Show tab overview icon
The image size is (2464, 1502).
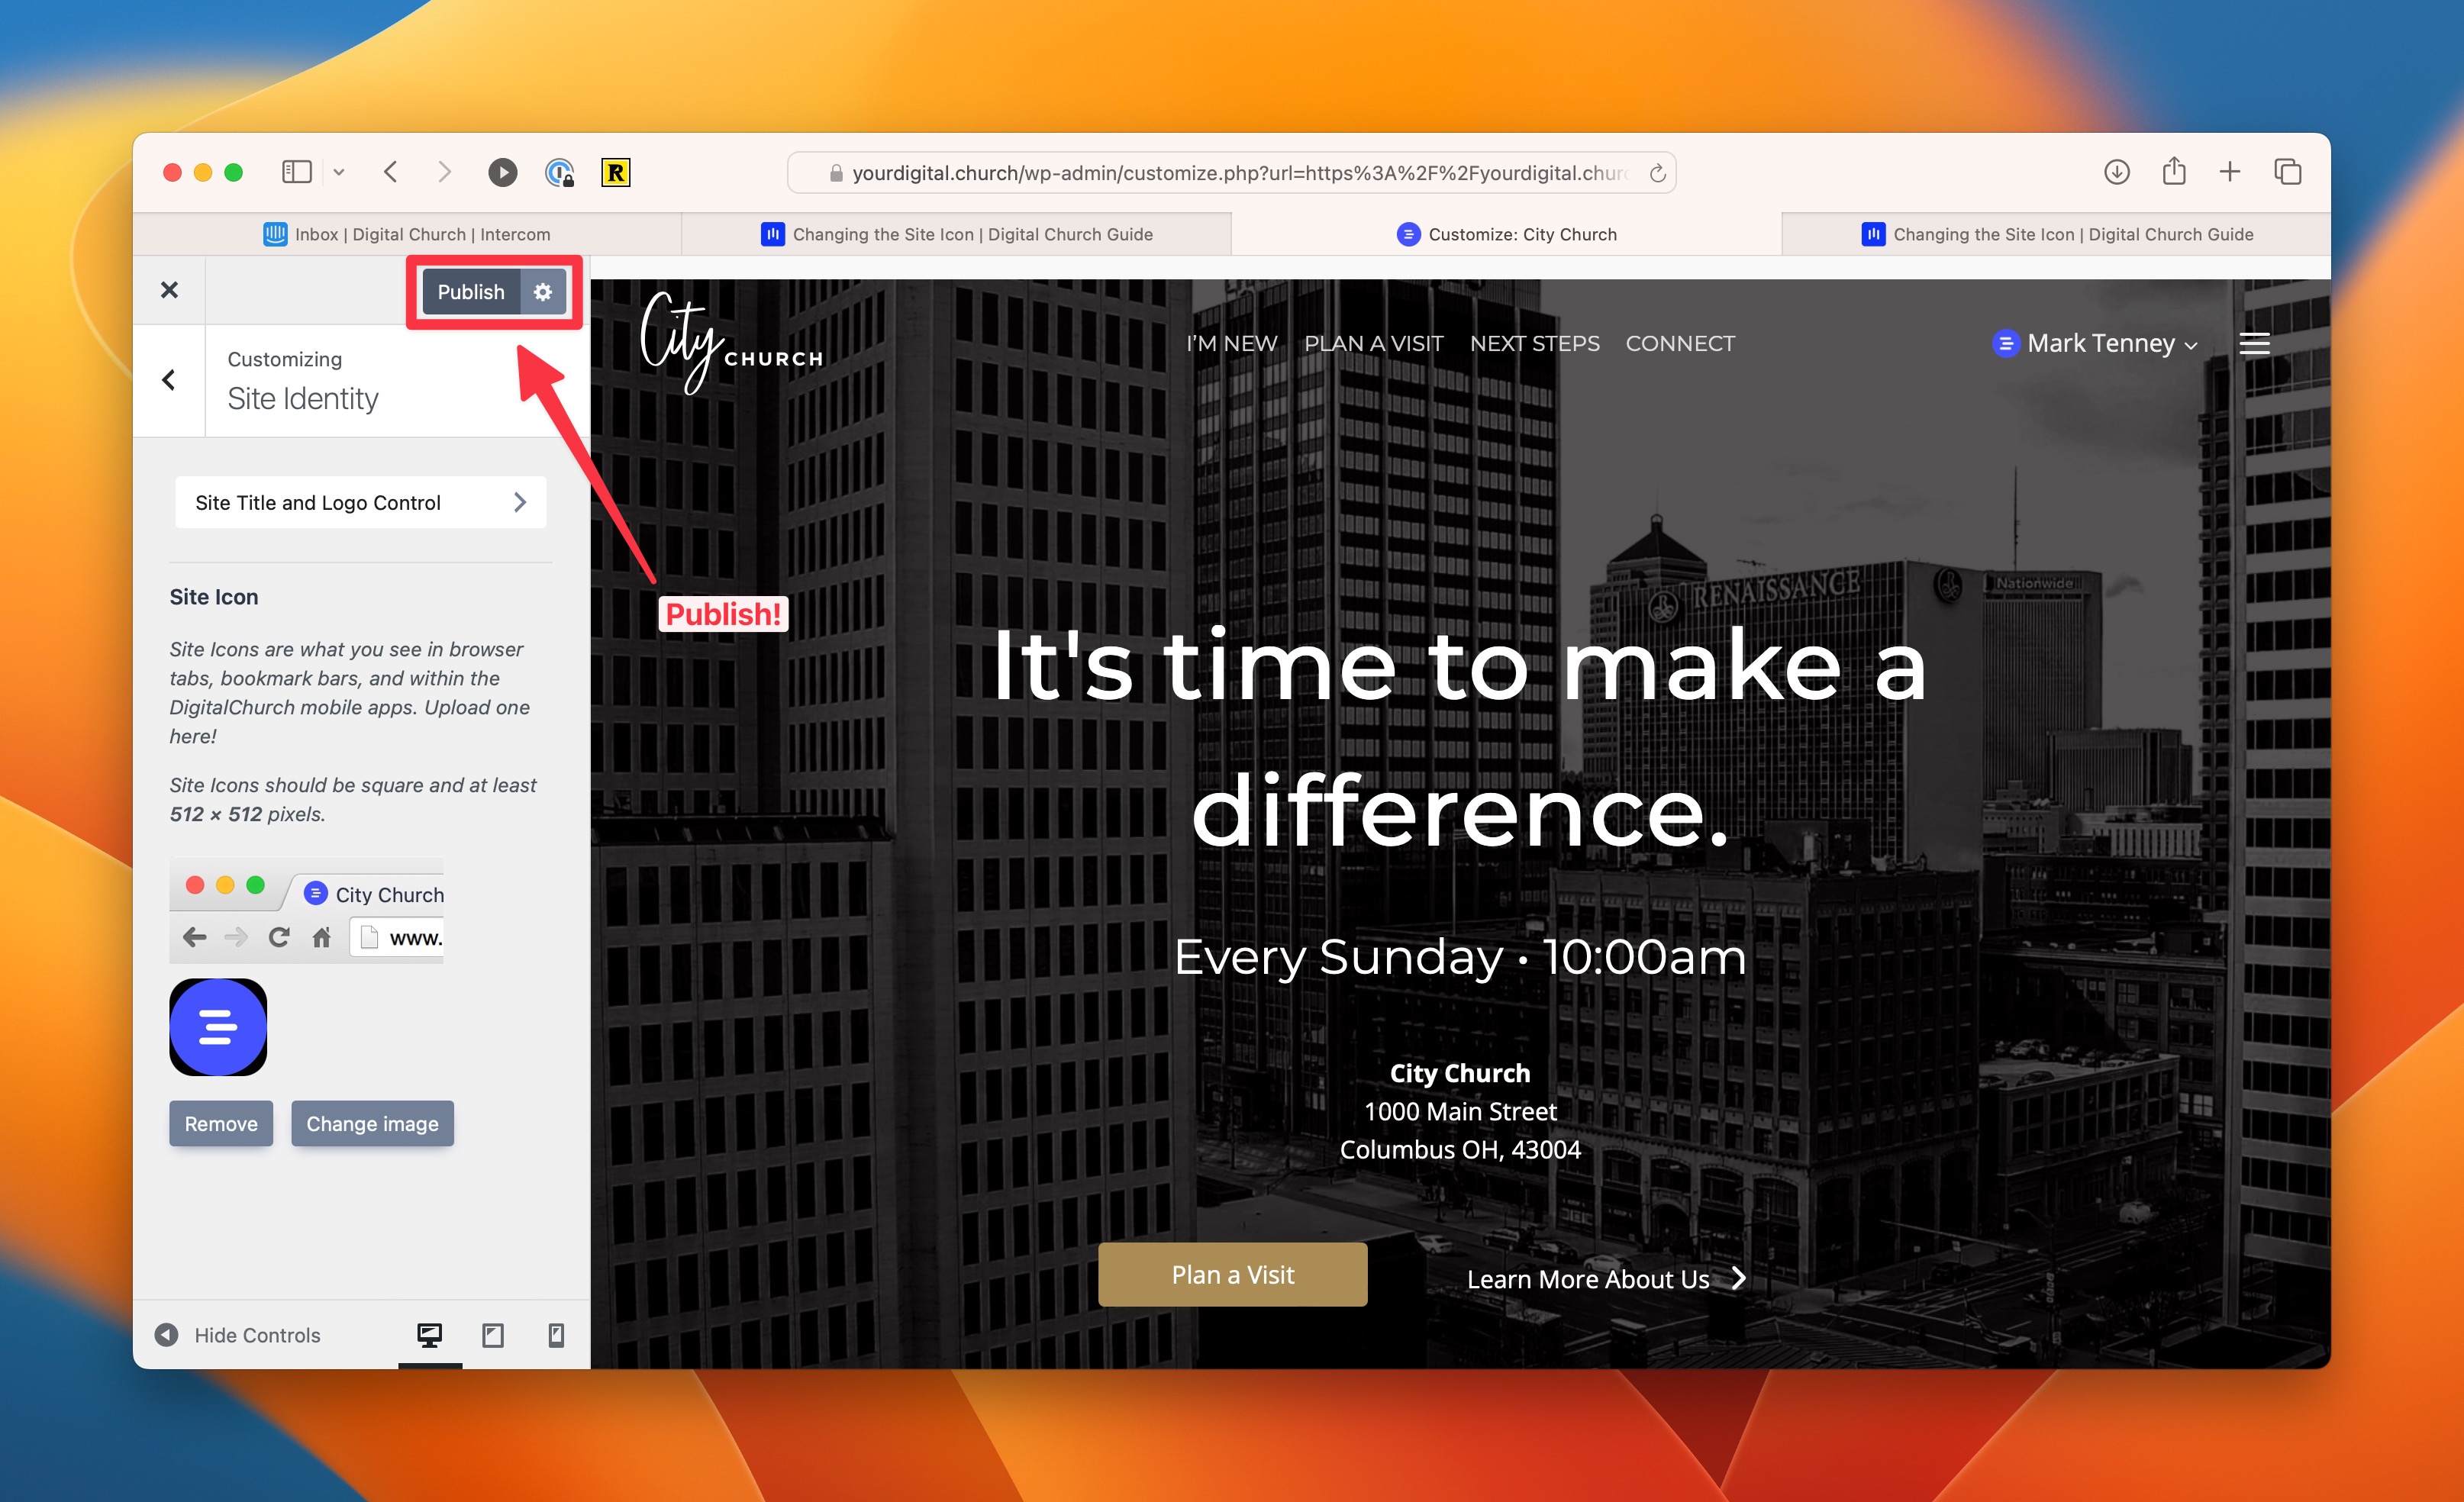tap(2287, 171)
